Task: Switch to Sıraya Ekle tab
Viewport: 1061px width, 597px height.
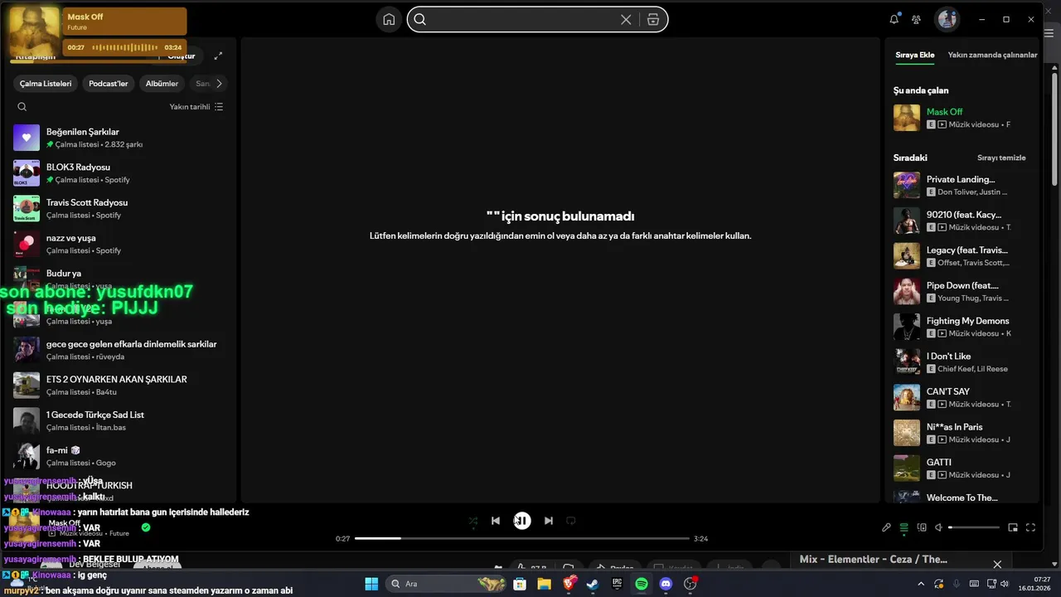Action: 914,55
